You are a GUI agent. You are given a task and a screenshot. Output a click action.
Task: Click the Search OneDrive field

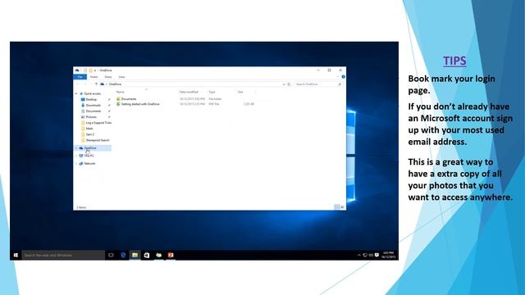pos(318,84)
